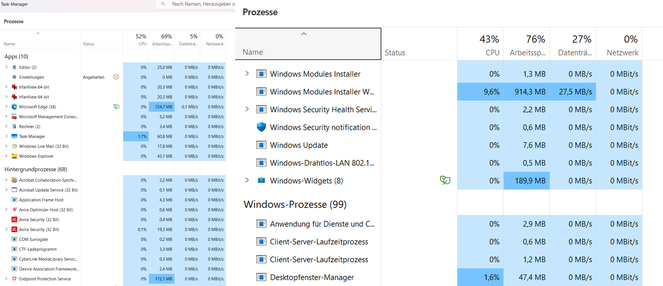Click the Einstellungen gear icon
This screenshot has height=286, width=663.
[14, 77]
